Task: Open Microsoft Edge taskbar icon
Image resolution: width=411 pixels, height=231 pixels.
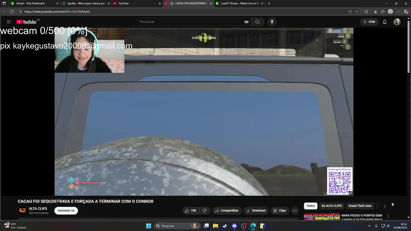Action: tap(253, 226)
